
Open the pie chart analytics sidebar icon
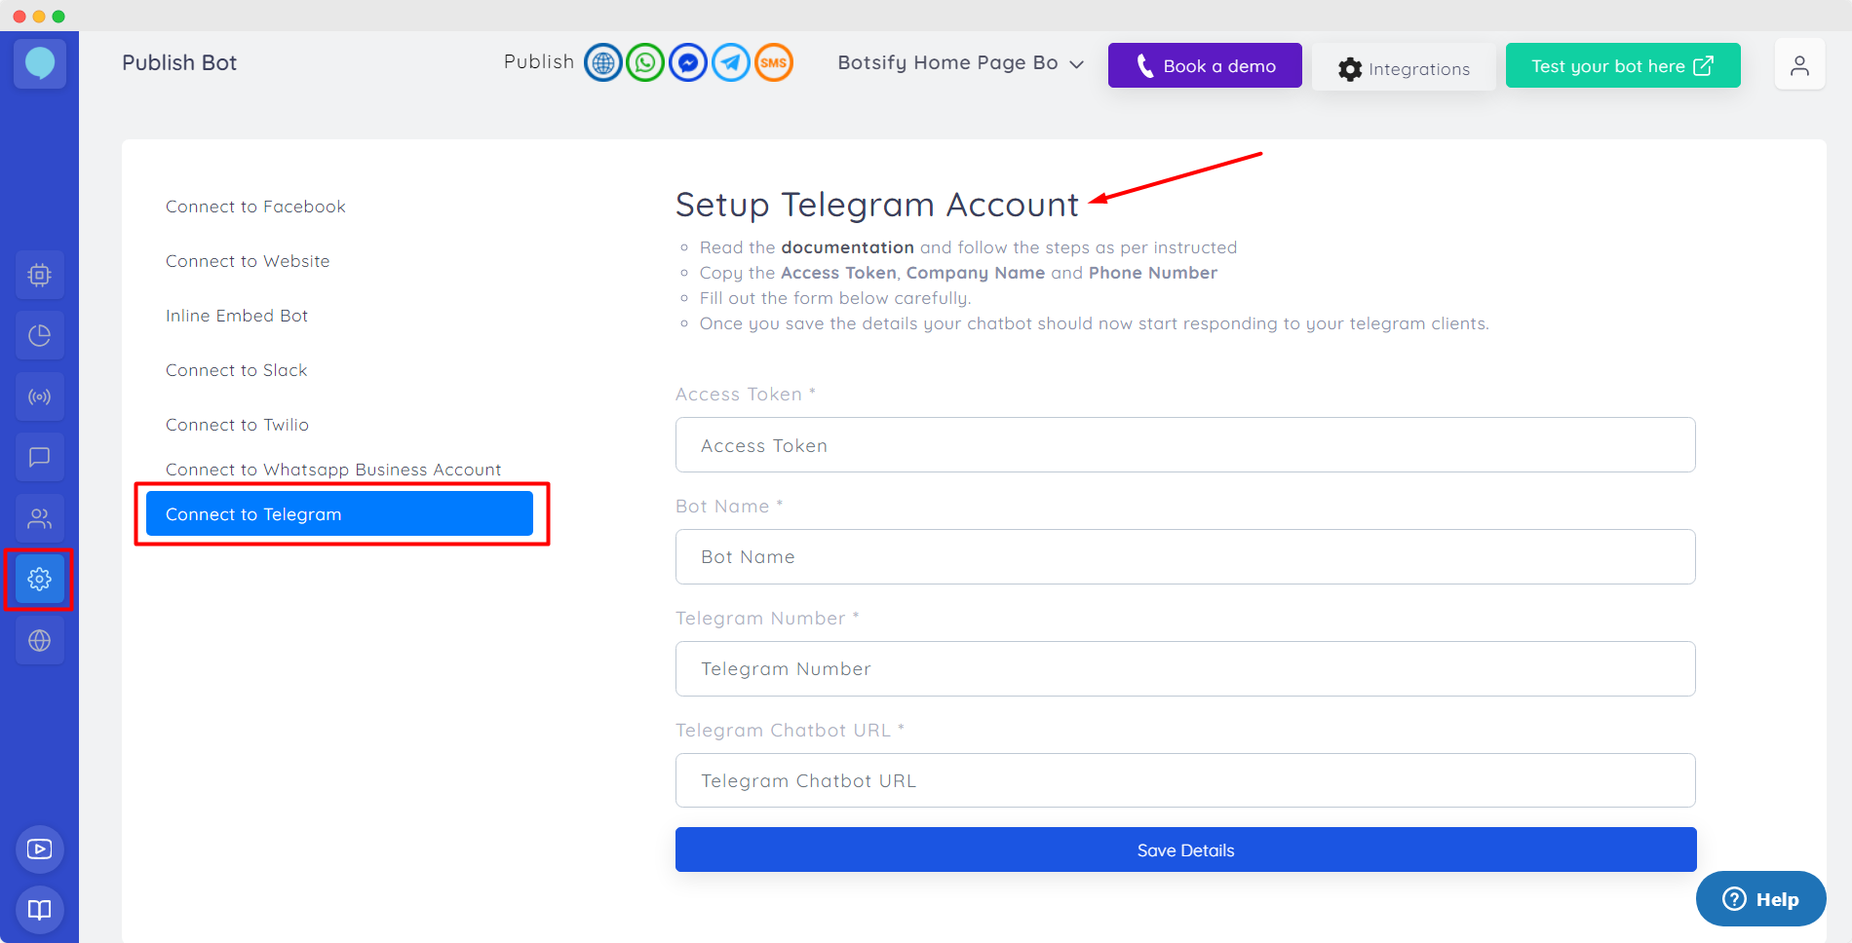[x=40, y=336]
